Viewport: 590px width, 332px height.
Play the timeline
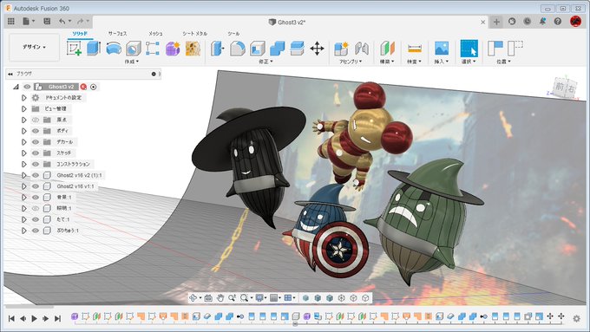(34, 318)
